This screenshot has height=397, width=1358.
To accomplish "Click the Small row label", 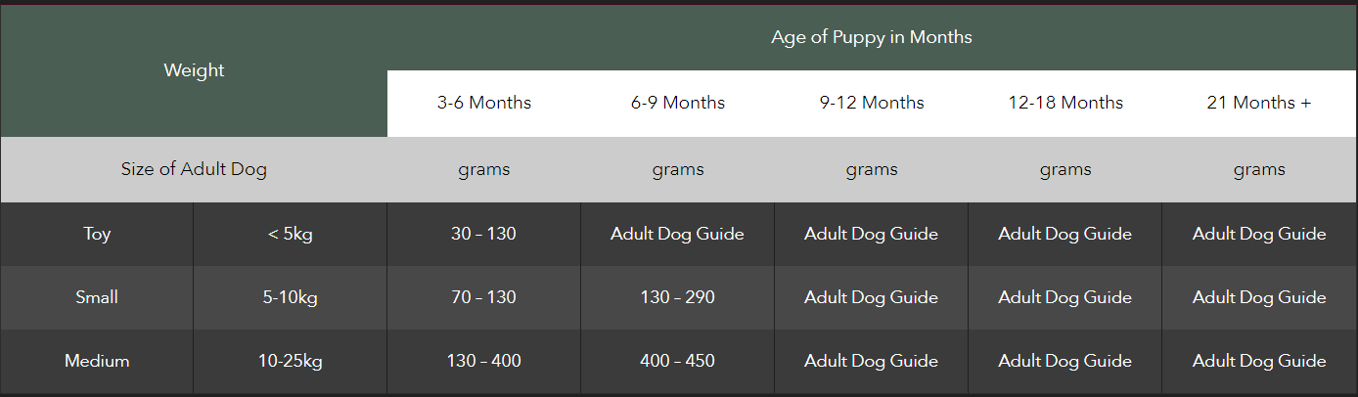I will pyautogui.click(x=97, y=297).
